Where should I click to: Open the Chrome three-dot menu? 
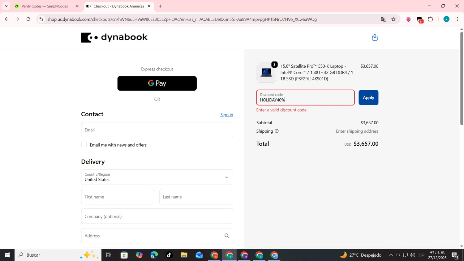point(458,19)
